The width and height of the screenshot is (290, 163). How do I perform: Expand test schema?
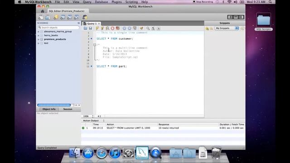[x=39, y=43]
